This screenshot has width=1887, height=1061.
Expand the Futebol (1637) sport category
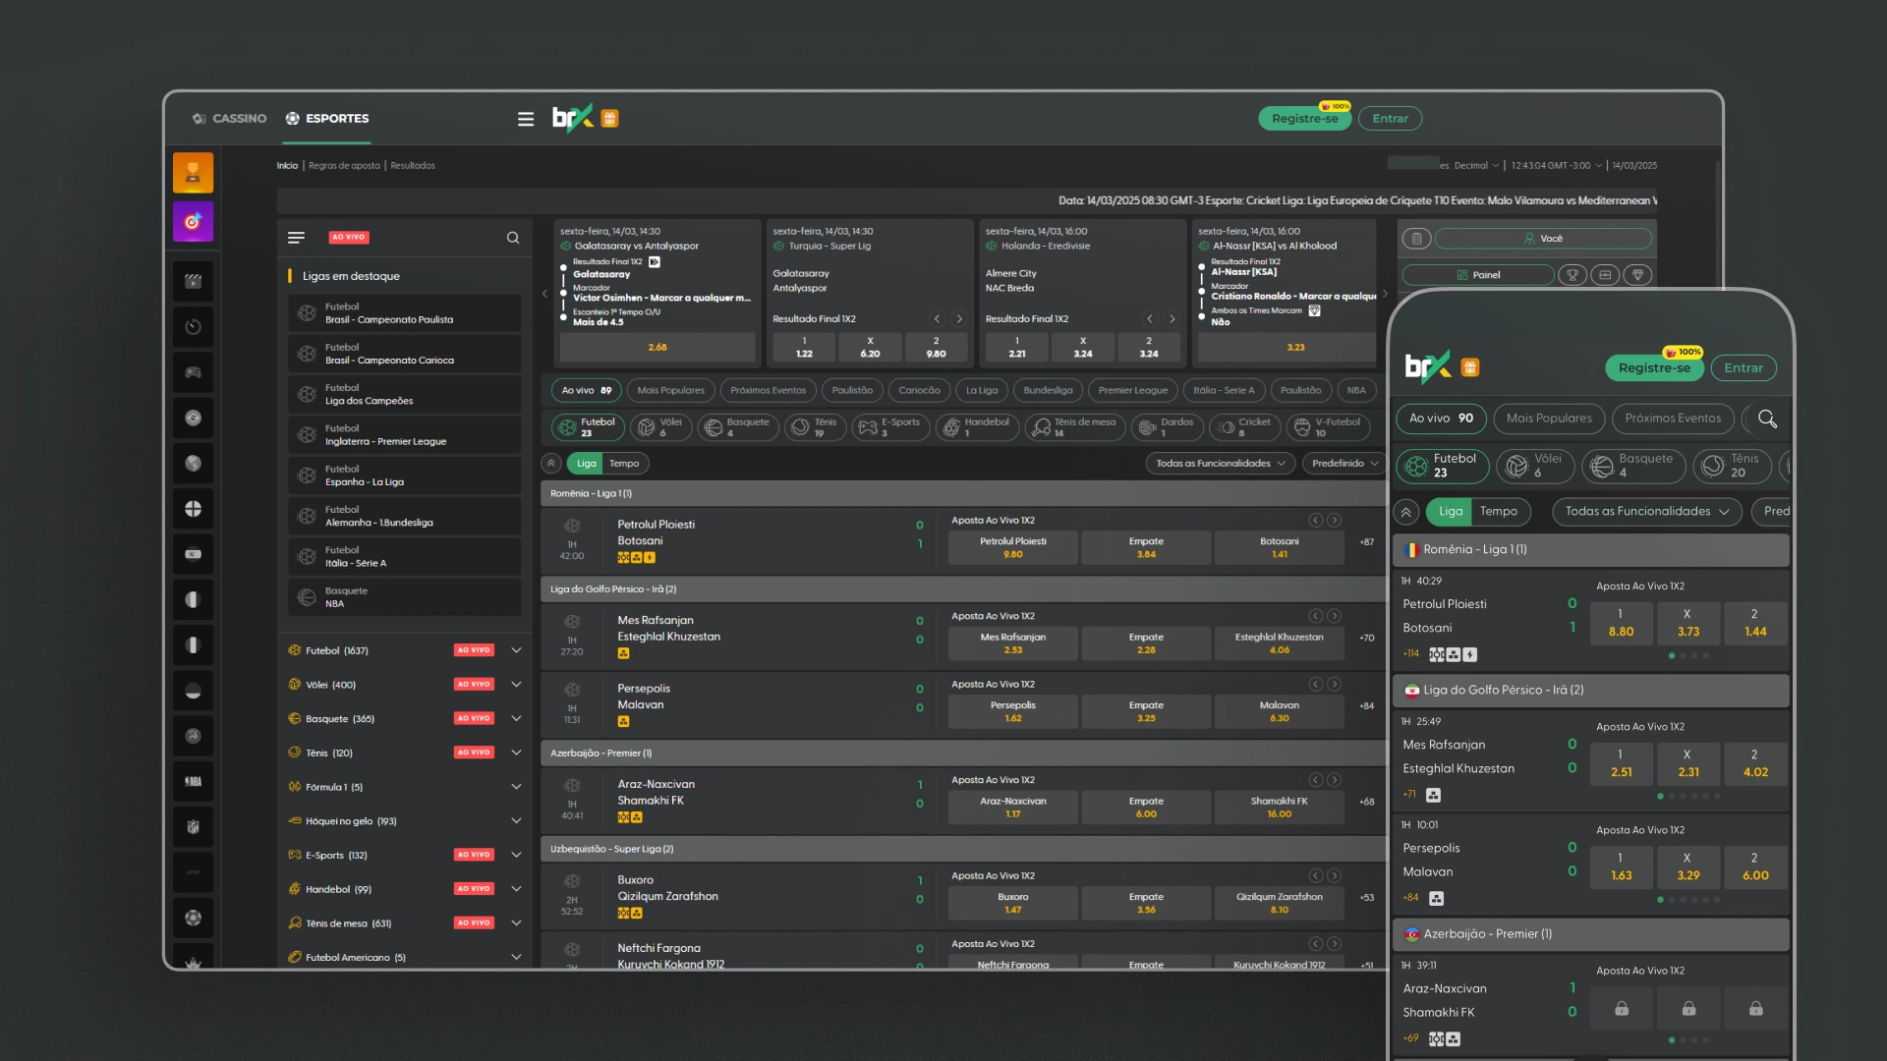click(516, 650)
